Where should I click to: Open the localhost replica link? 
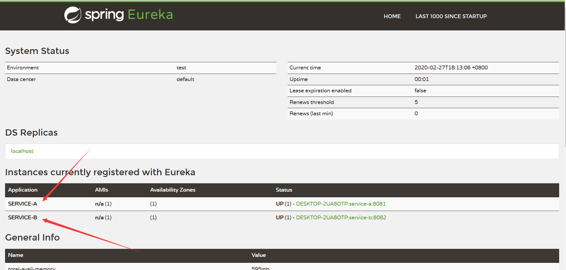click(x=22, y=151)
